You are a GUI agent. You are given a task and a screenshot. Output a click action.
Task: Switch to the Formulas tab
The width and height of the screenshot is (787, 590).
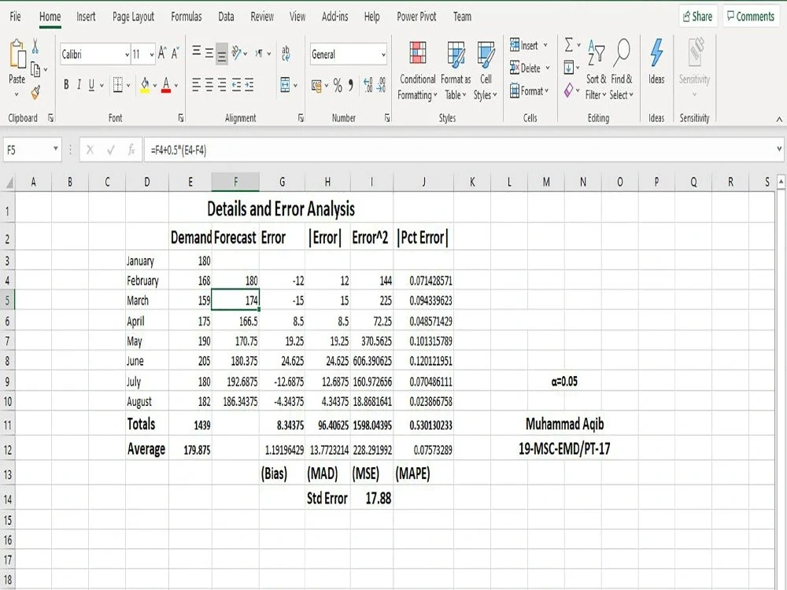[x=187, y=17]
